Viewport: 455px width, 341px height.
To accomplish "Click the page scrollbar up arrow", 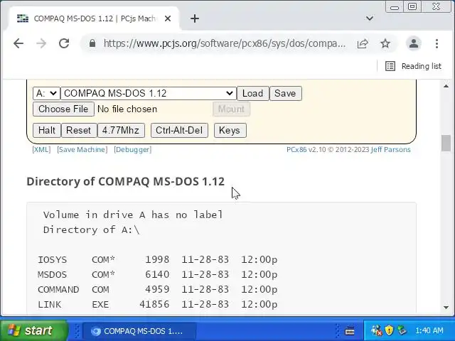I will pyautogui.click(x=446, y=86).
